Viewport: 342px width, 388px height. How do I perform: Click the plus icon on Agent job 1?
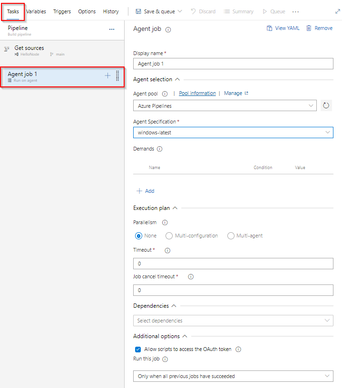pos(107,76)
